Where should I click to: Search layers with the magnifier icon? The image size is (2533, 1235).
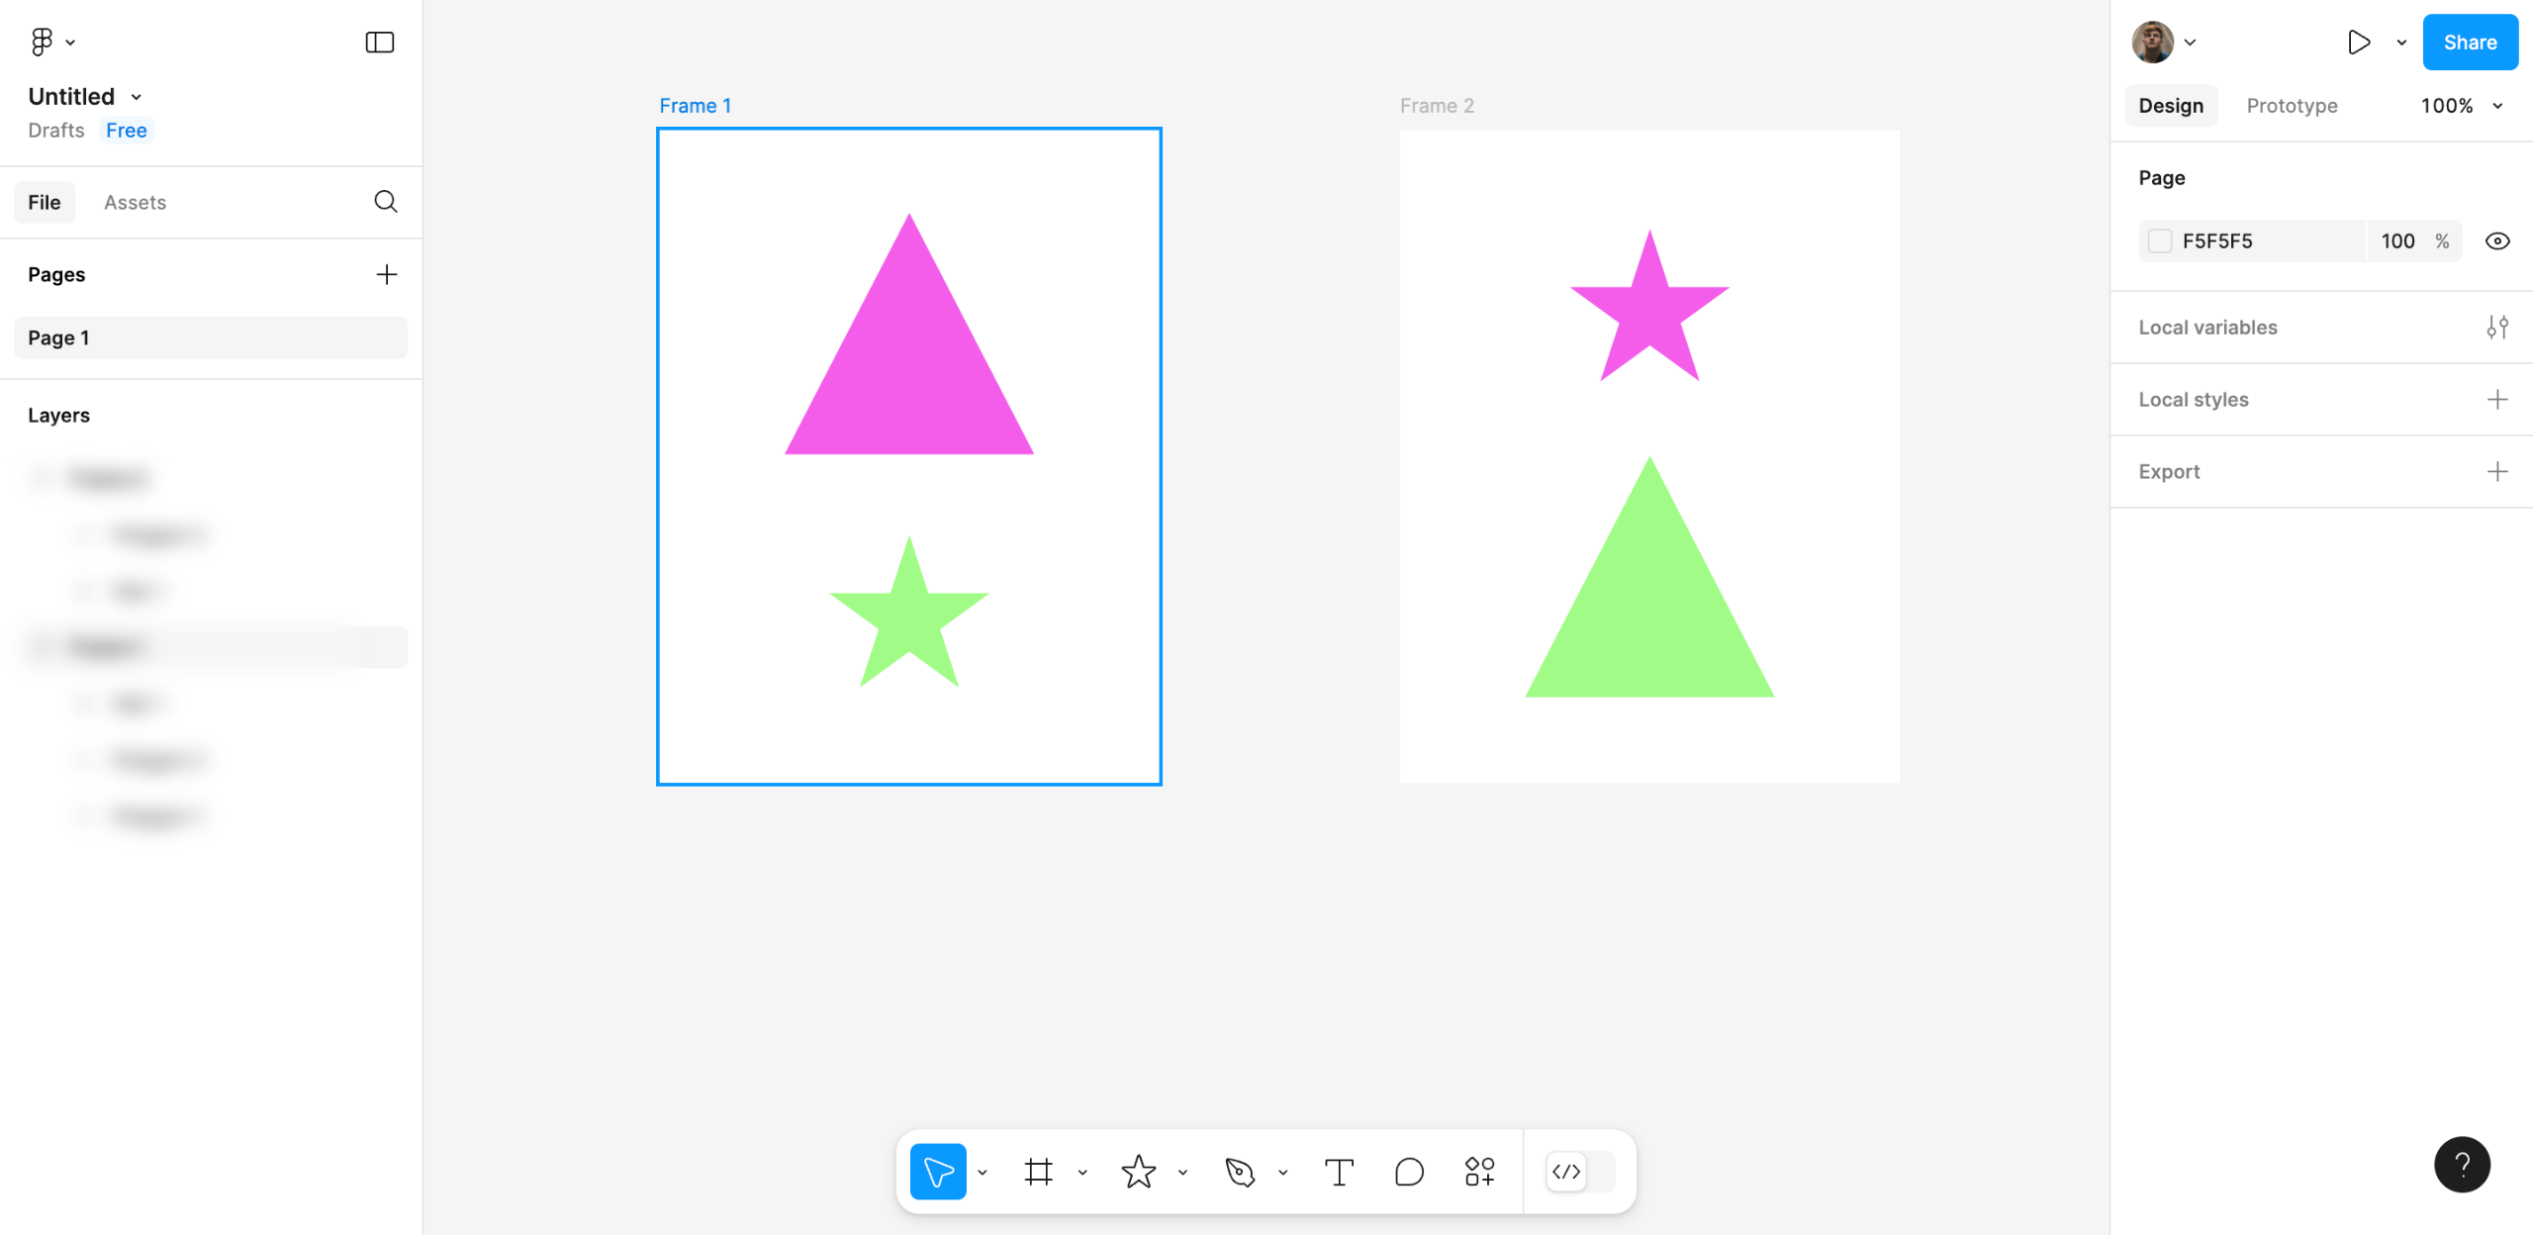click(386, 202)
